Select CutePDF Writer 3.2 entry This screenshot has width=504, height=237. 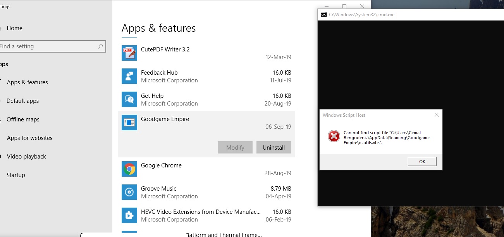pyautogui.click(x=206, y=53)
